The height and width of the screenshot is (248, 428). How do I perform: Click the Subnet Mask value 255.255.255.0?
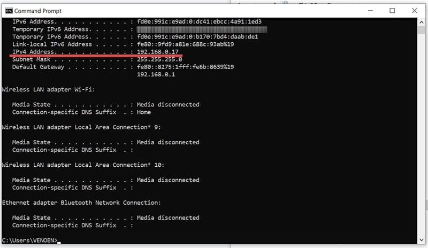(x=159, y=59)
